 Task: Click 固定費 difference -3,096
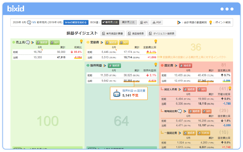227,81
